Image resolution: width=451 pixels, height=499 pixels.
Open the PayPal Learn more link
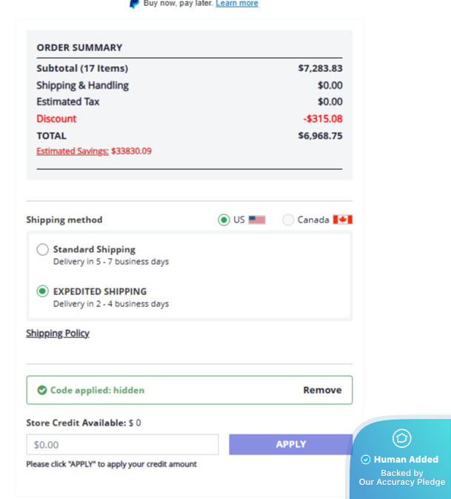[237, 4]
